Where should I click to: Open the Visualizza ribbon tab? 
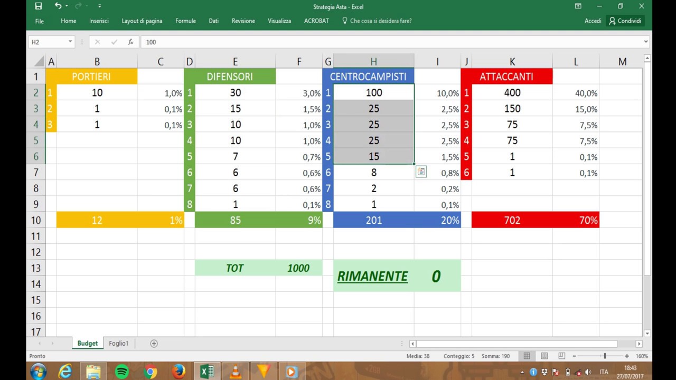click(279, 21)
